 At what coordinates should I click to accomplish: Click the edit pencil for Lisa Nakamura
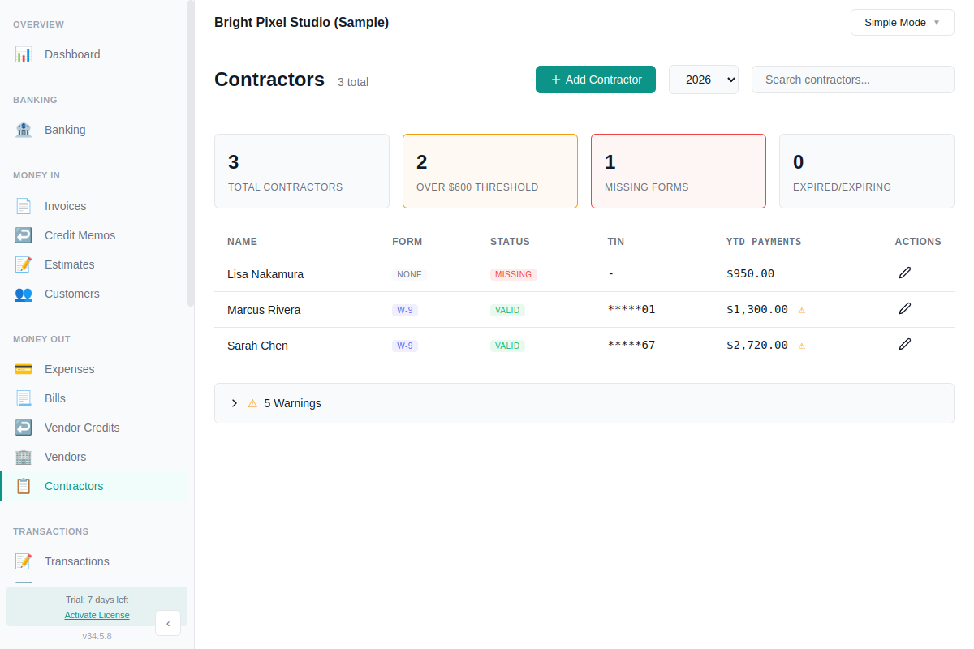(x=905, y=273)
